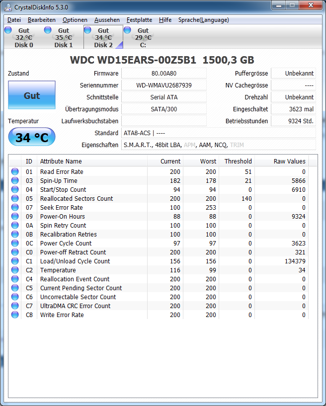Open the Hilfe menu
This screenshot has width=326, height=406.
pos(165,20)
